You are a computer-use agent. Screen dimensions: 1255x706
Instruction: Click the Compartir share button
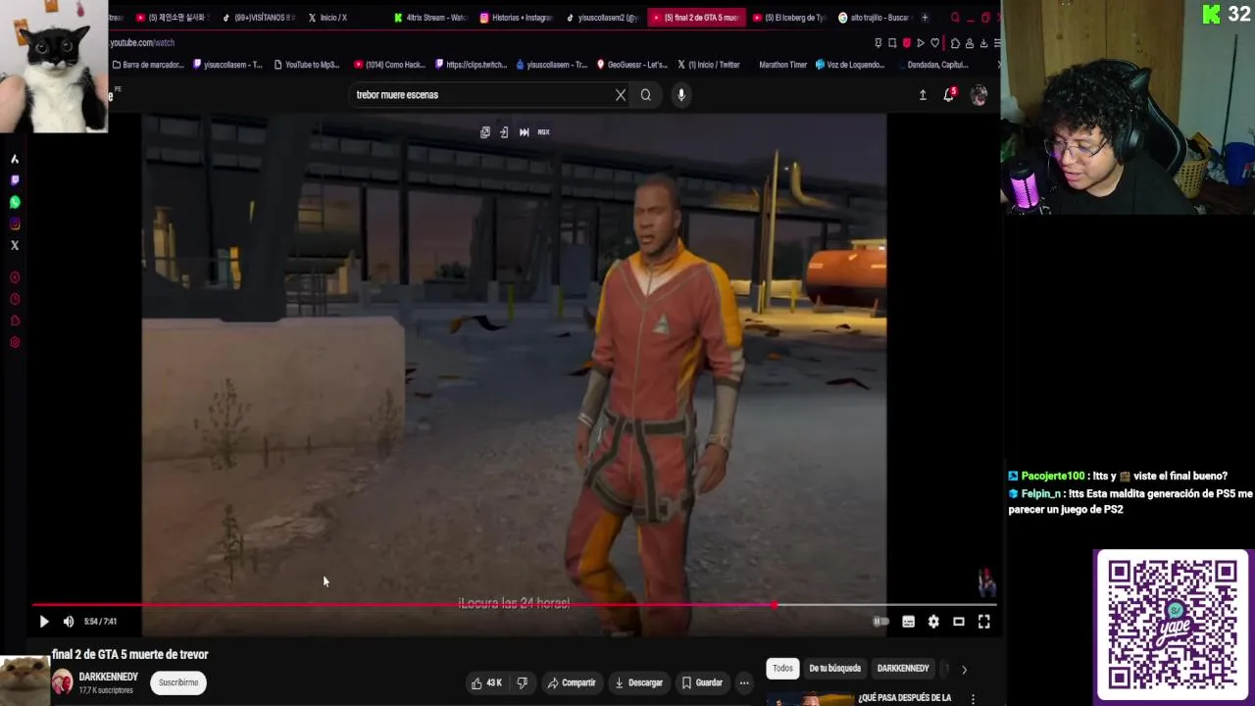click(572, 682)
